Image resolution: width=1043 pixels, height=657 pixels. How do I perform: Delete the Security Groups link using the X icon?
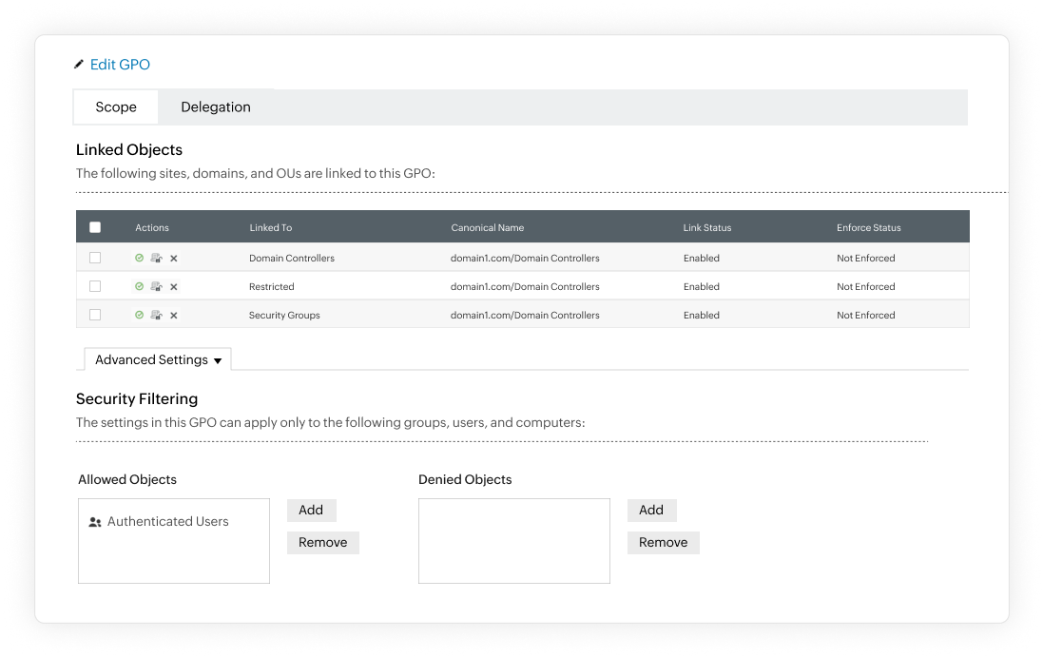(172, 315)
